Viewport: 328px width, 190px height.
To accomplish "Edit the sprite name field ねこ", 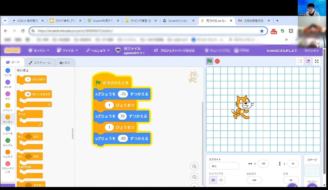I will [x=224, y=166].
